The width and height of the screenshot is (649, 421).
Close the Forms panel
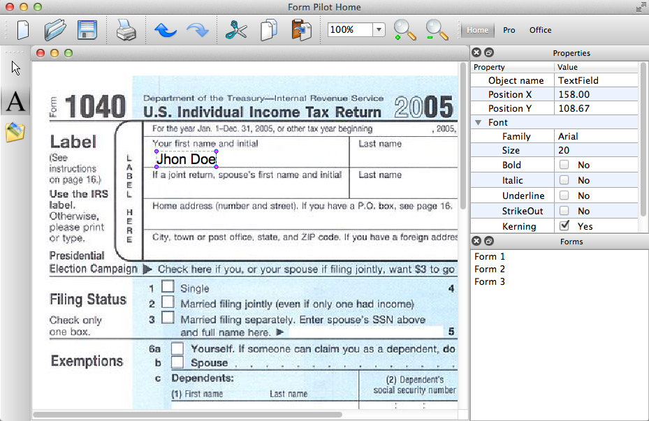[x=476, y=241]
